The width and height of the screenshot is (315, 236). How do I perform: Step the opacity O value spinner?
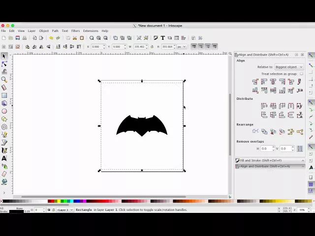(44, 210)
